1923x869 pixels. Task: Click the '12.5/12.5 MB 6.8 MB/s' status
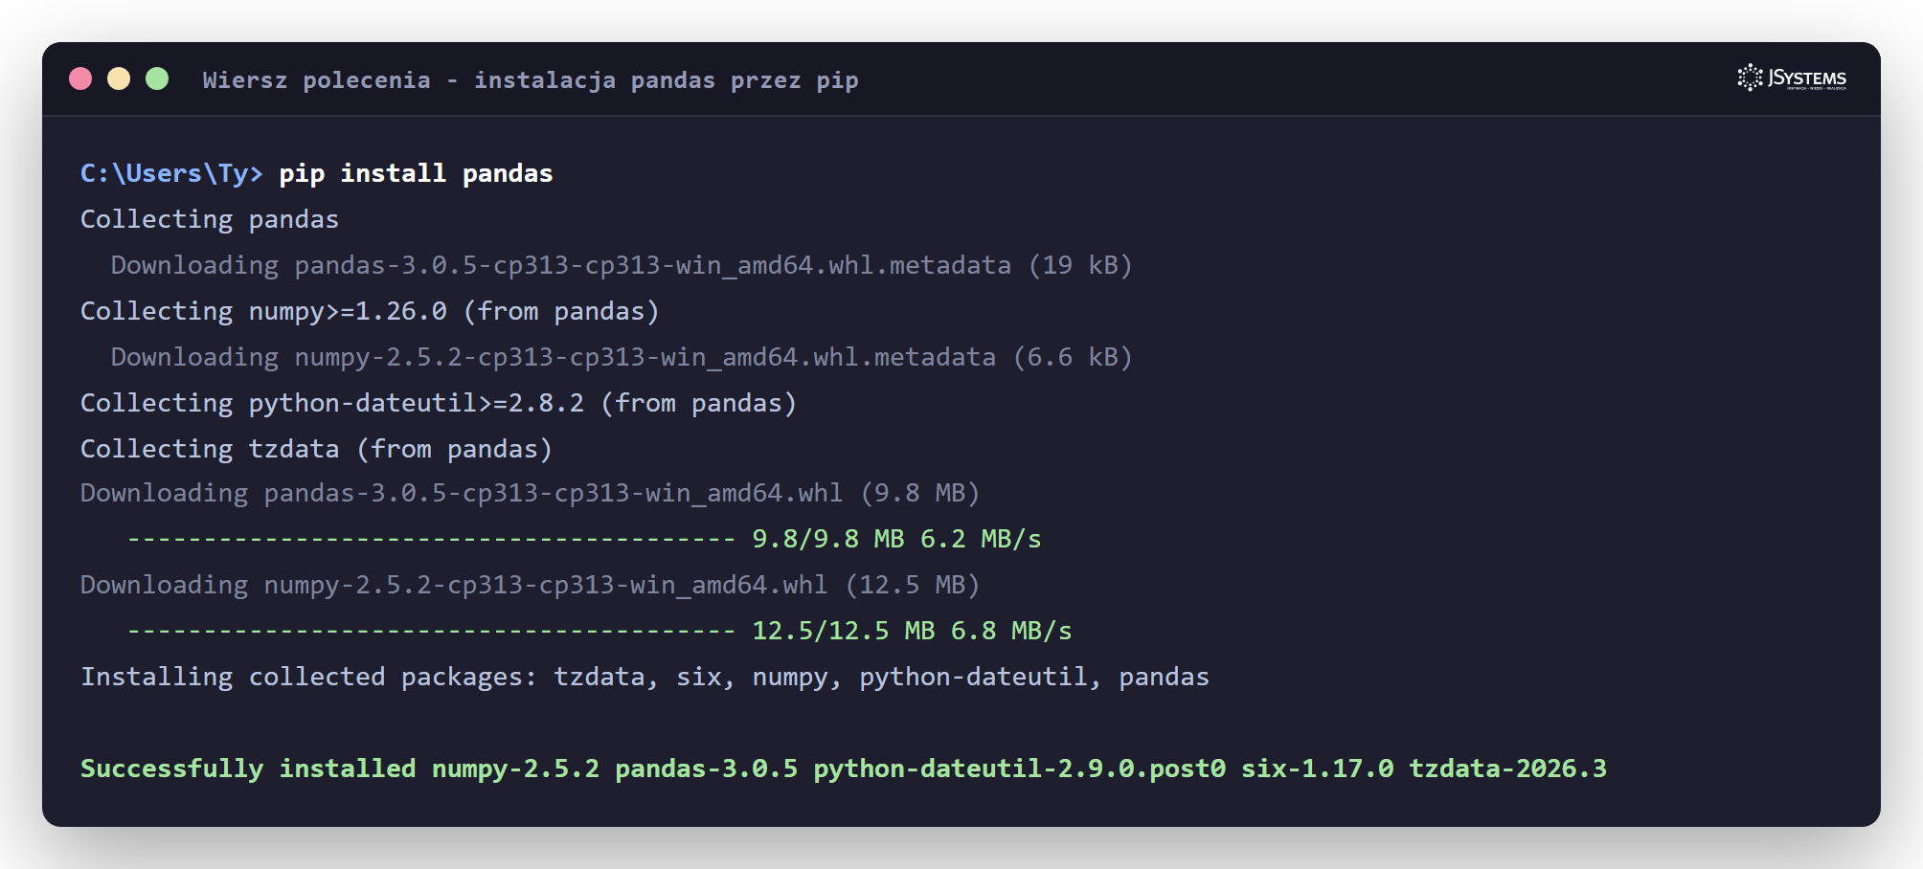click(x=912, y=631)
